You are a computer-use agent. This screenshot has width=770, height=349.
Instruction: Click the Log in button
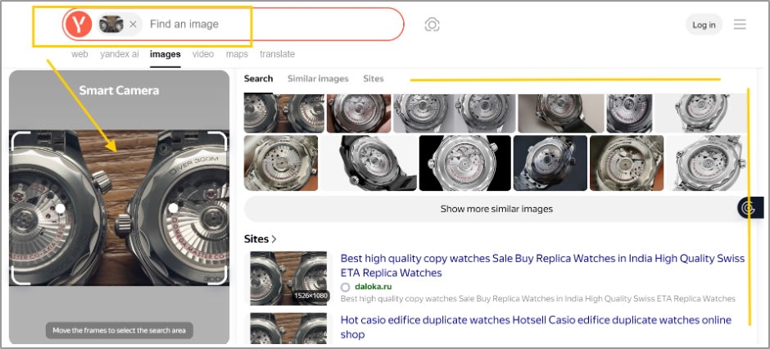[x=704, y=25]
